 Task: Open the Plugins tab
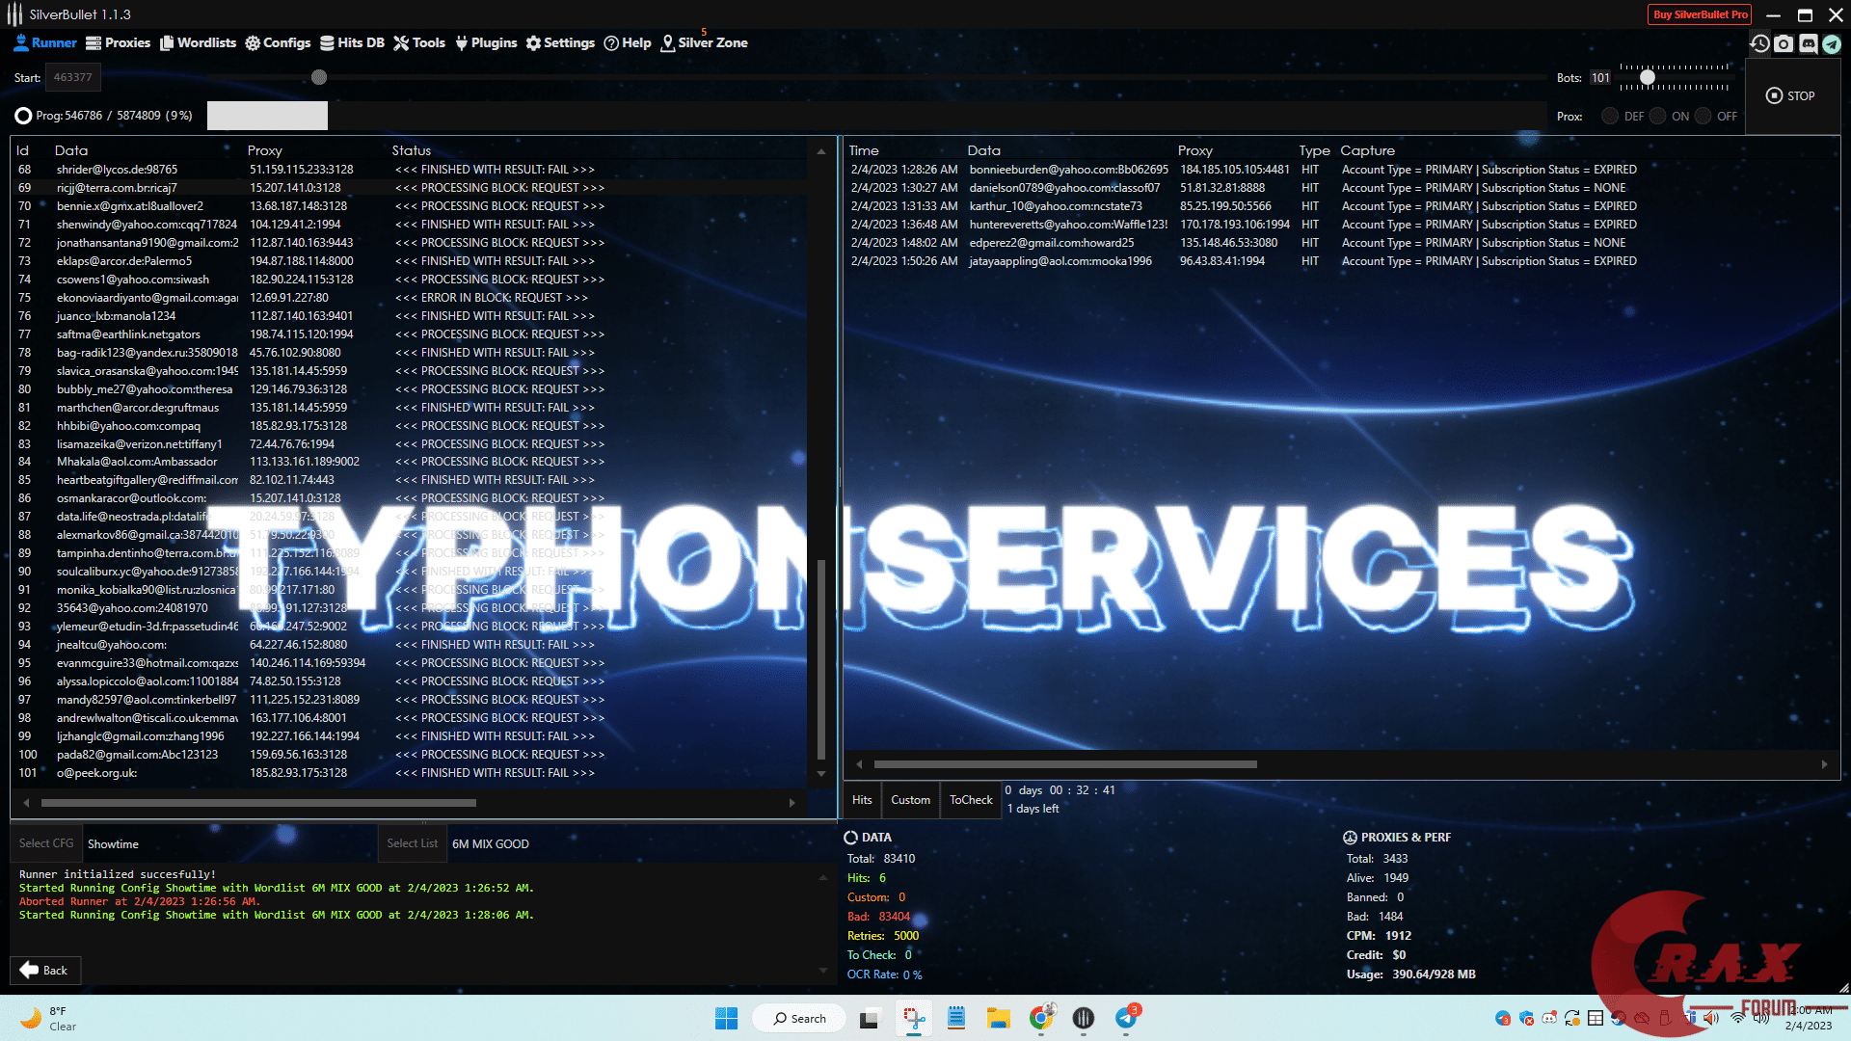pyautogui.click(x=486, y=43)
